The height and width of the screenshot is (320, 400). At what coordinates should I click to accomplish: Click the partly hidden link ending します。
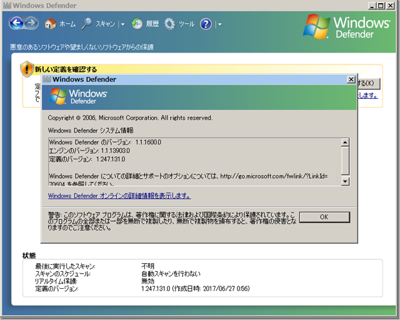click(x=368, y=96)
